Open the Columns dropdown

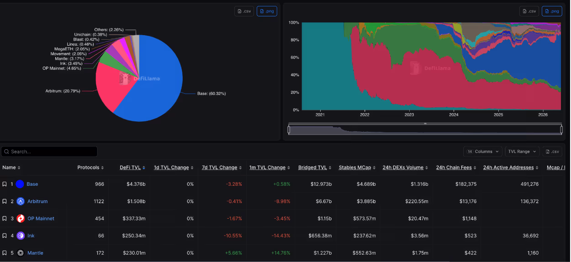pyautogui.click(x=482, y=152)
